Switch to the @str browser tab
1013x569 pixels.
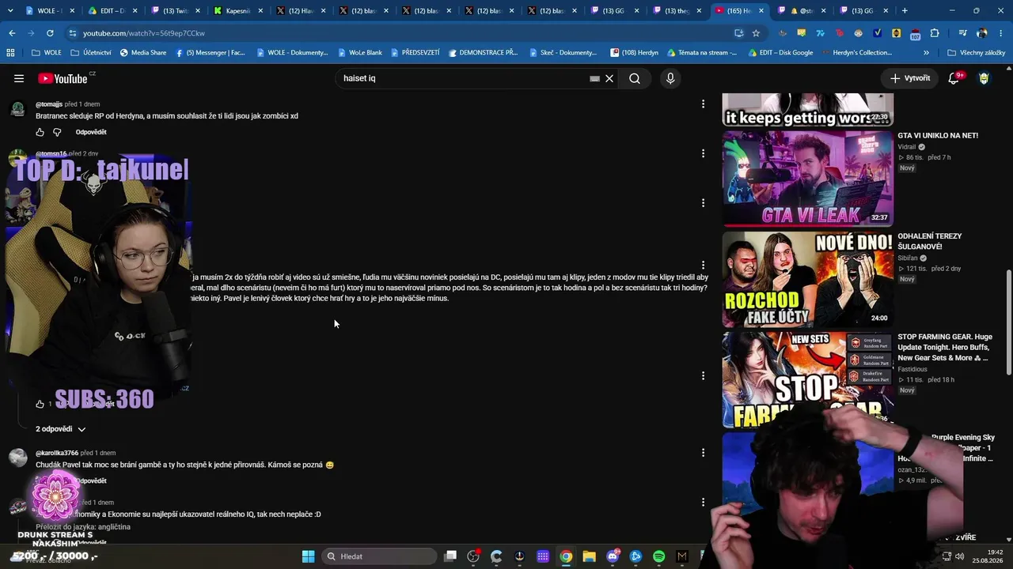[801, 11]
